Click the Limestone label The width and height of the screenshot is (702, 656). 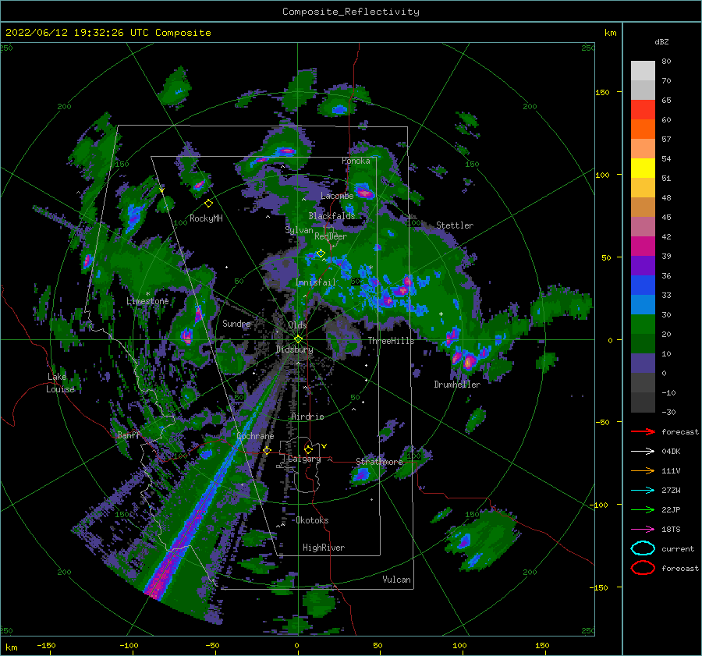point(147,301)
